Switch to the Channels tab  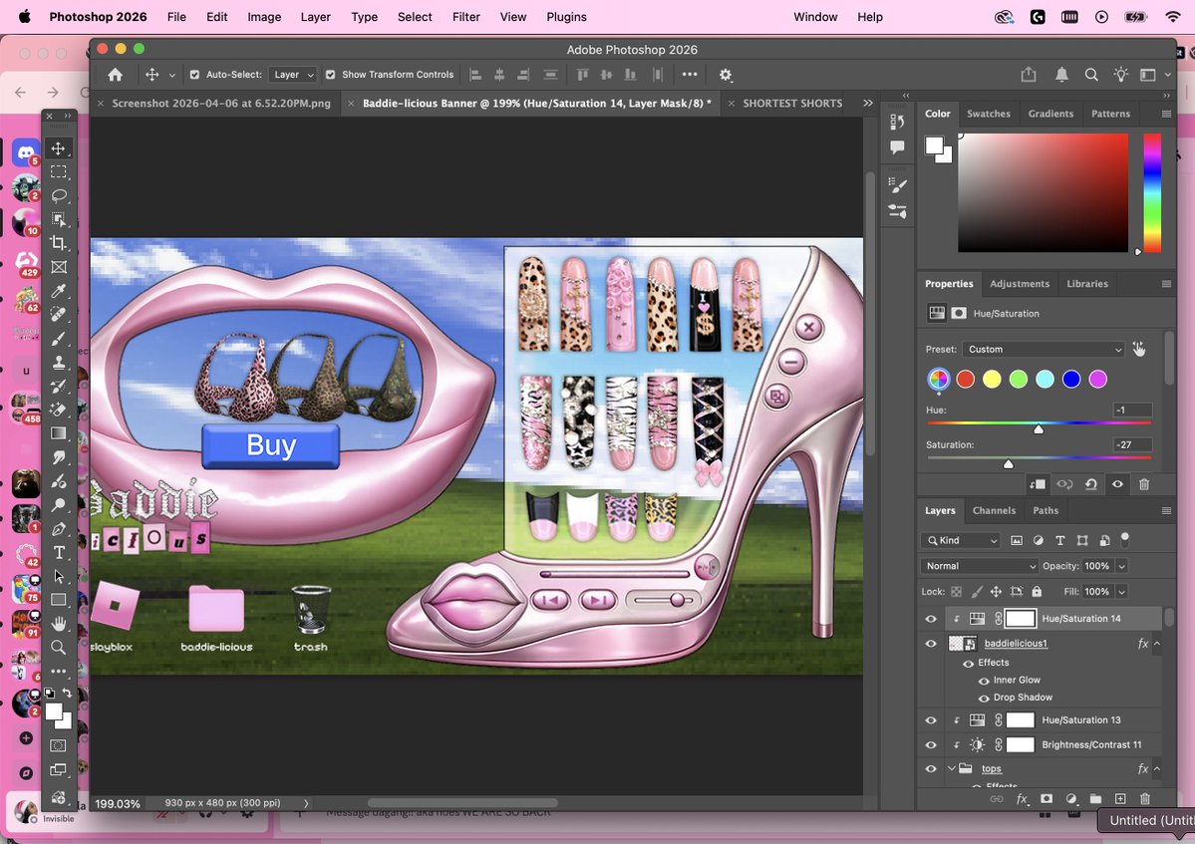tap(994, 510)
